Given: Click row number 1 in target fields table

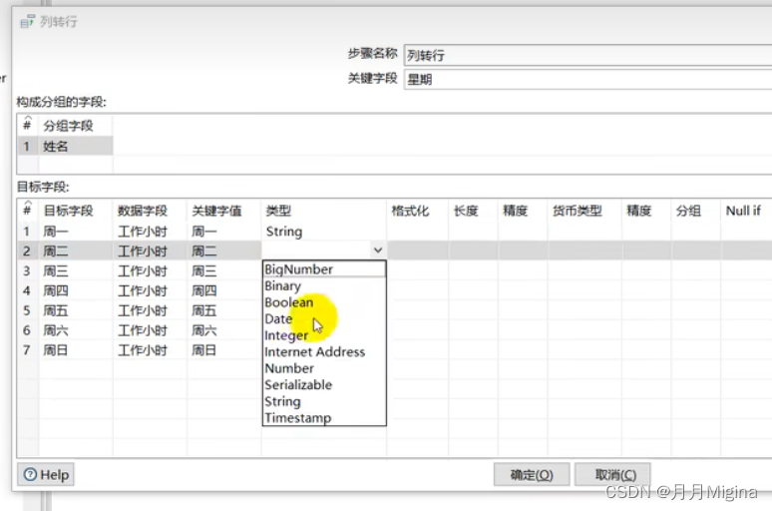Looking at the screenshot, I should (x=28, y=232).
